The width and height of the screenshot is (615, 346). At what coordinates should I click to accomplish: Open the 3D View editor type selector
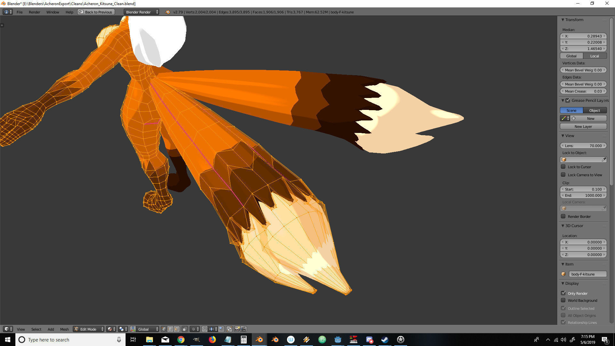8,329
